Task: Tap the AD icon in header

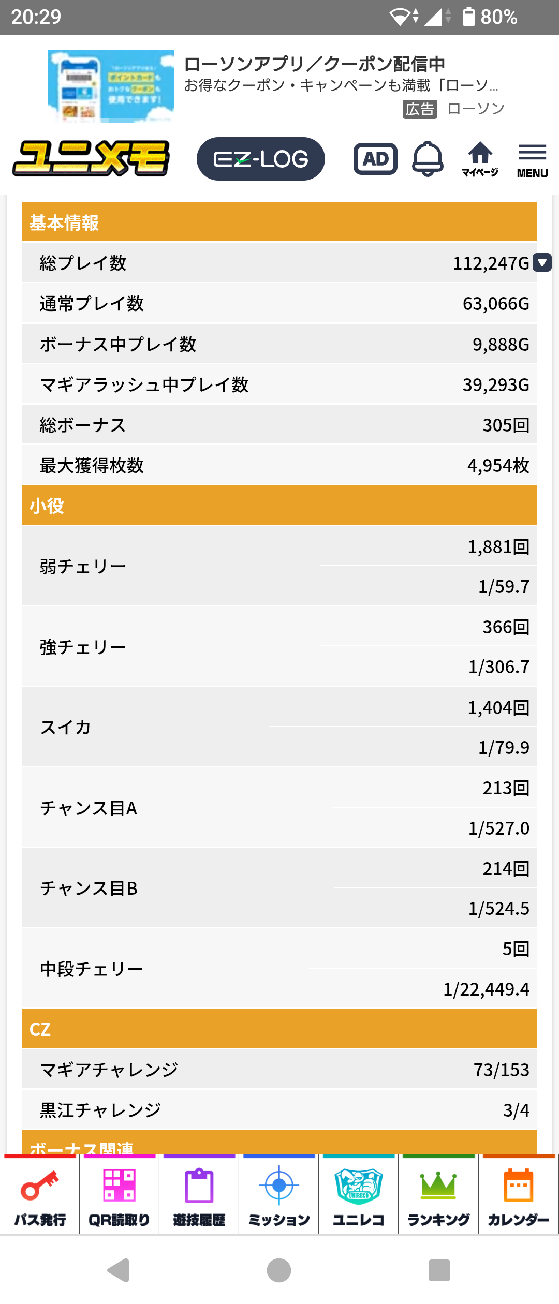Action: [375, 159]
